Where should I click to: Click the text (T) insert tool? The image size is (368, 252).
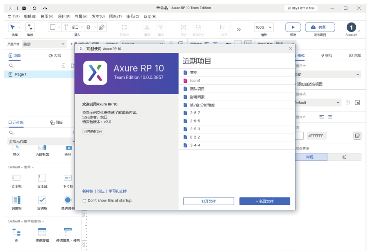coord(66,27)
